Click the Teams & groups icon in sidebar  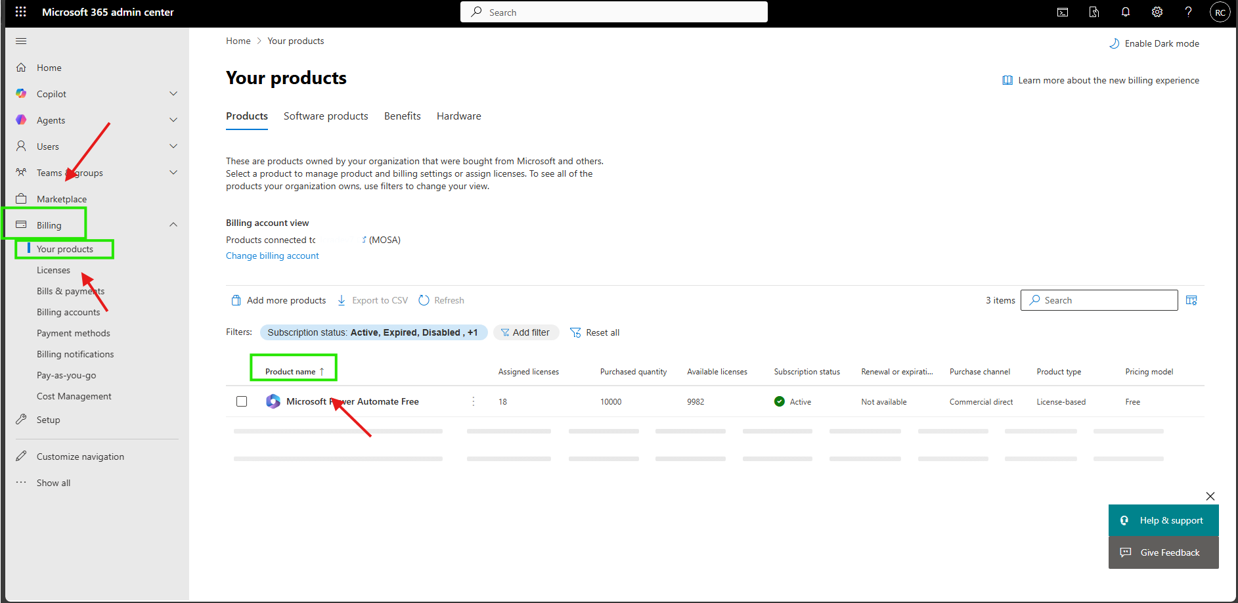21,173
